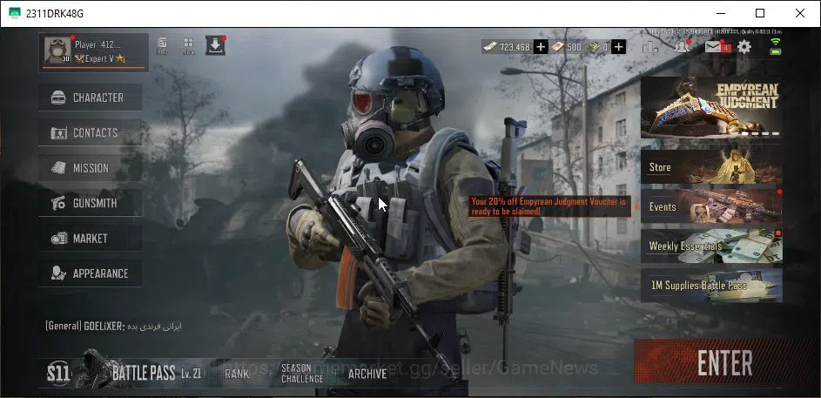
Task: Open the settings gear icon
Action: (x=744, y=47)
